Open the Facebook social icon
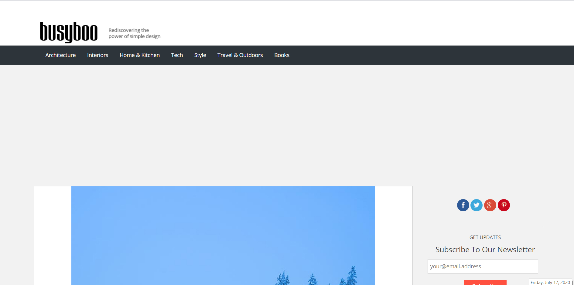Screen dimensions: 574x285 tap(463, 205)
